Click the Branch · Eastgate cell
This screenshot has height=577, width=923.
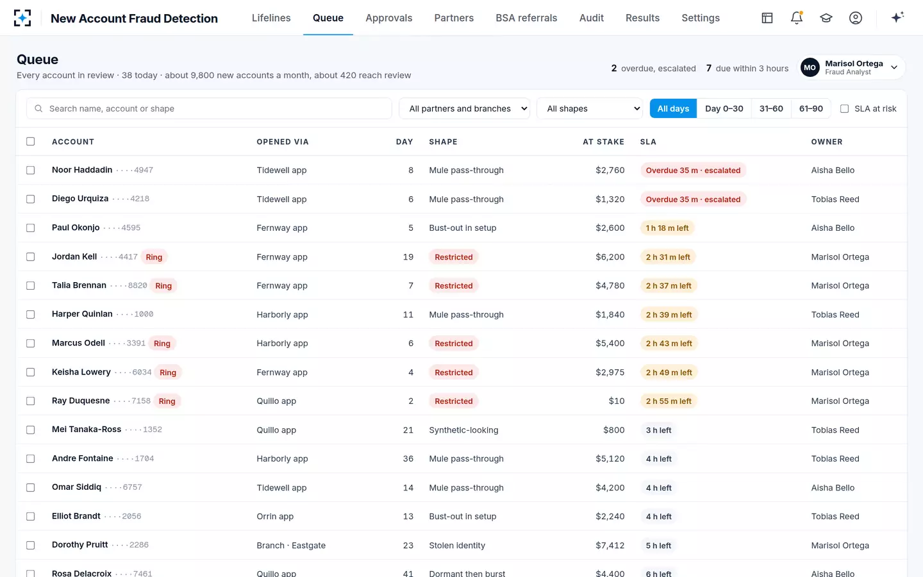pos(291,546)
